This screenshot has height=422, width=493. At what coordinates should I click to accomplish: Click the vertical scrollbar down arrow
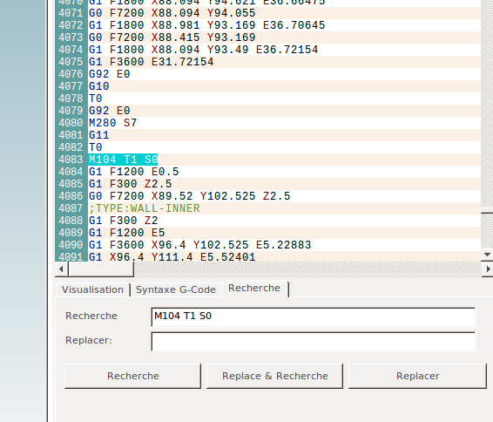pyautogui.click(x=488, y=255)
